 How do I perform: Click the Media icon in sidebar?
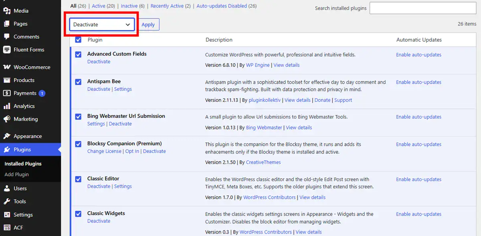(x=7, y=11)
